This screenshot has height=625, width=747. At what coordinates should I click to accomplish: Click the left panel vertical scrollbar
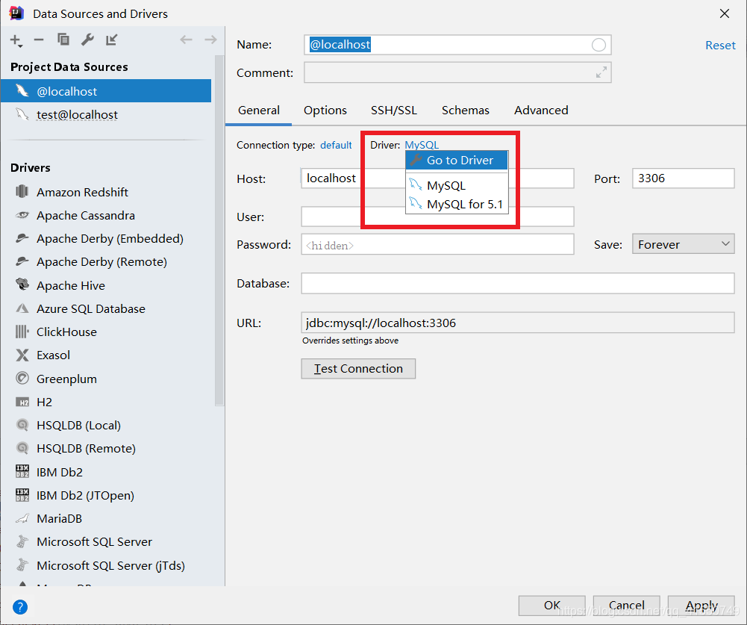coord(219,231)
